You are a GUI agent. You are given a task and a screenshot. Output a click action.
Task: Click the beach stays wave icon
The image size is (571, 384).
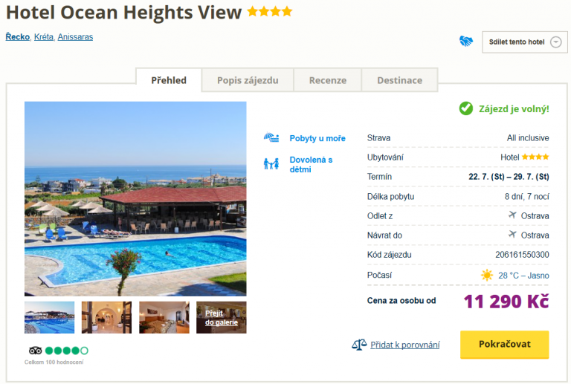[x=271, y=138]
